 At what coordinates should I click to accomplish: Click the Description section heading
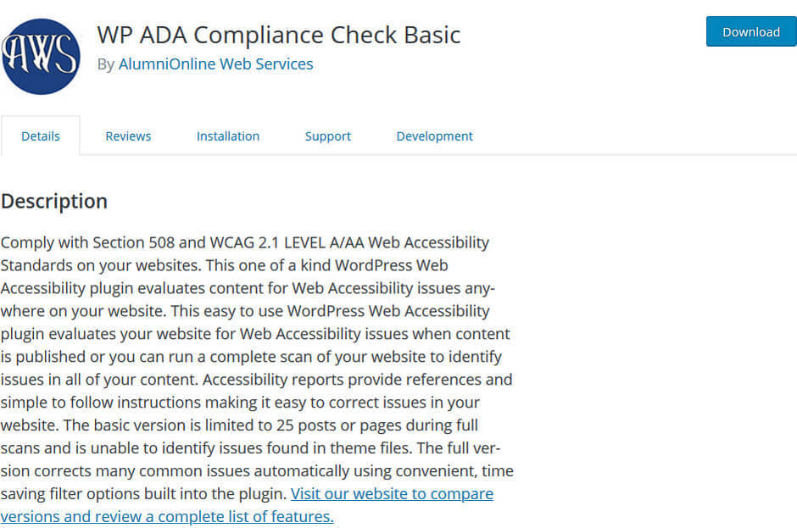click(x=54, y=201)
